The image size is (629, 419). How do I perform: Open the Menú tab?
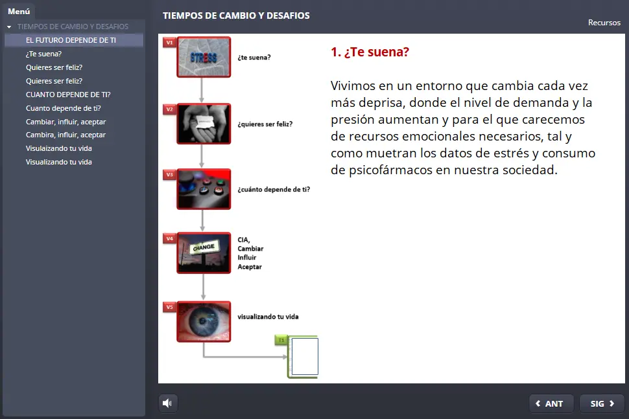[19, 11]
